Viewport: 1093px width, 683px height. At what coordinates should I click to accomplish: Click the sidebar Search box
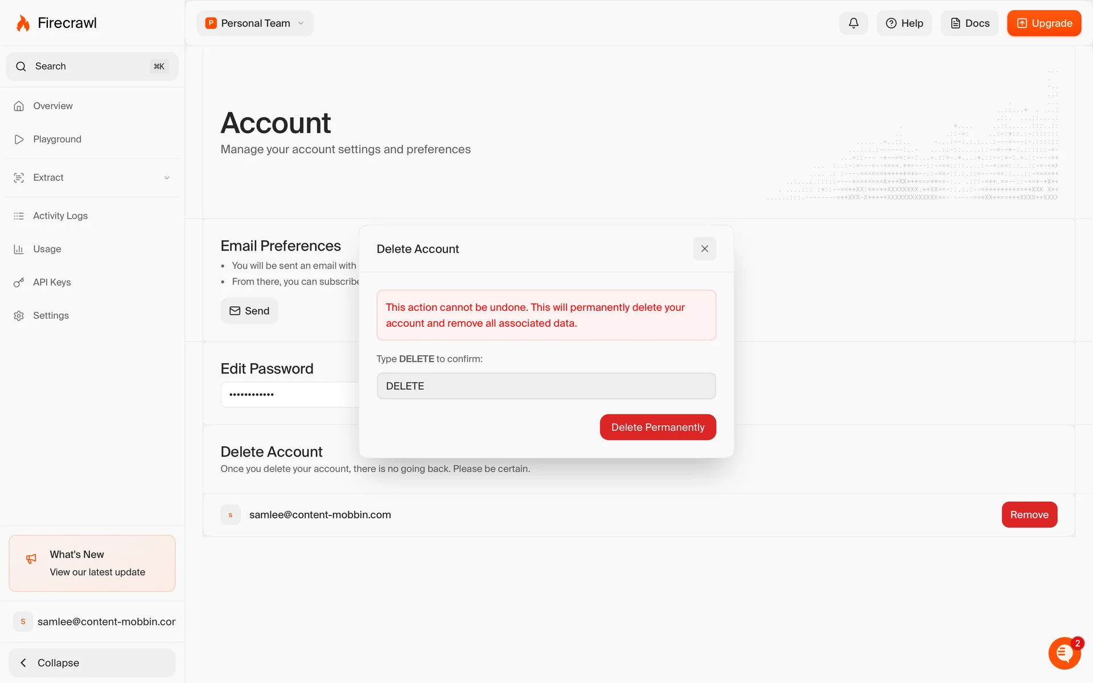click(x=91, y=67)
